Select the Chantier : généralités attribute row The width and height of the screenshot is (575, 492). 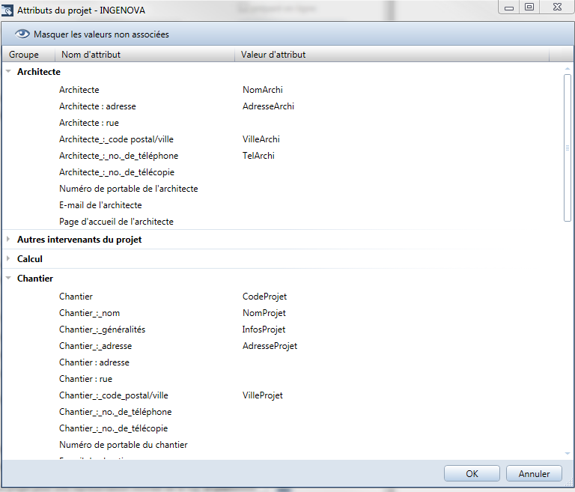(102, 329)
